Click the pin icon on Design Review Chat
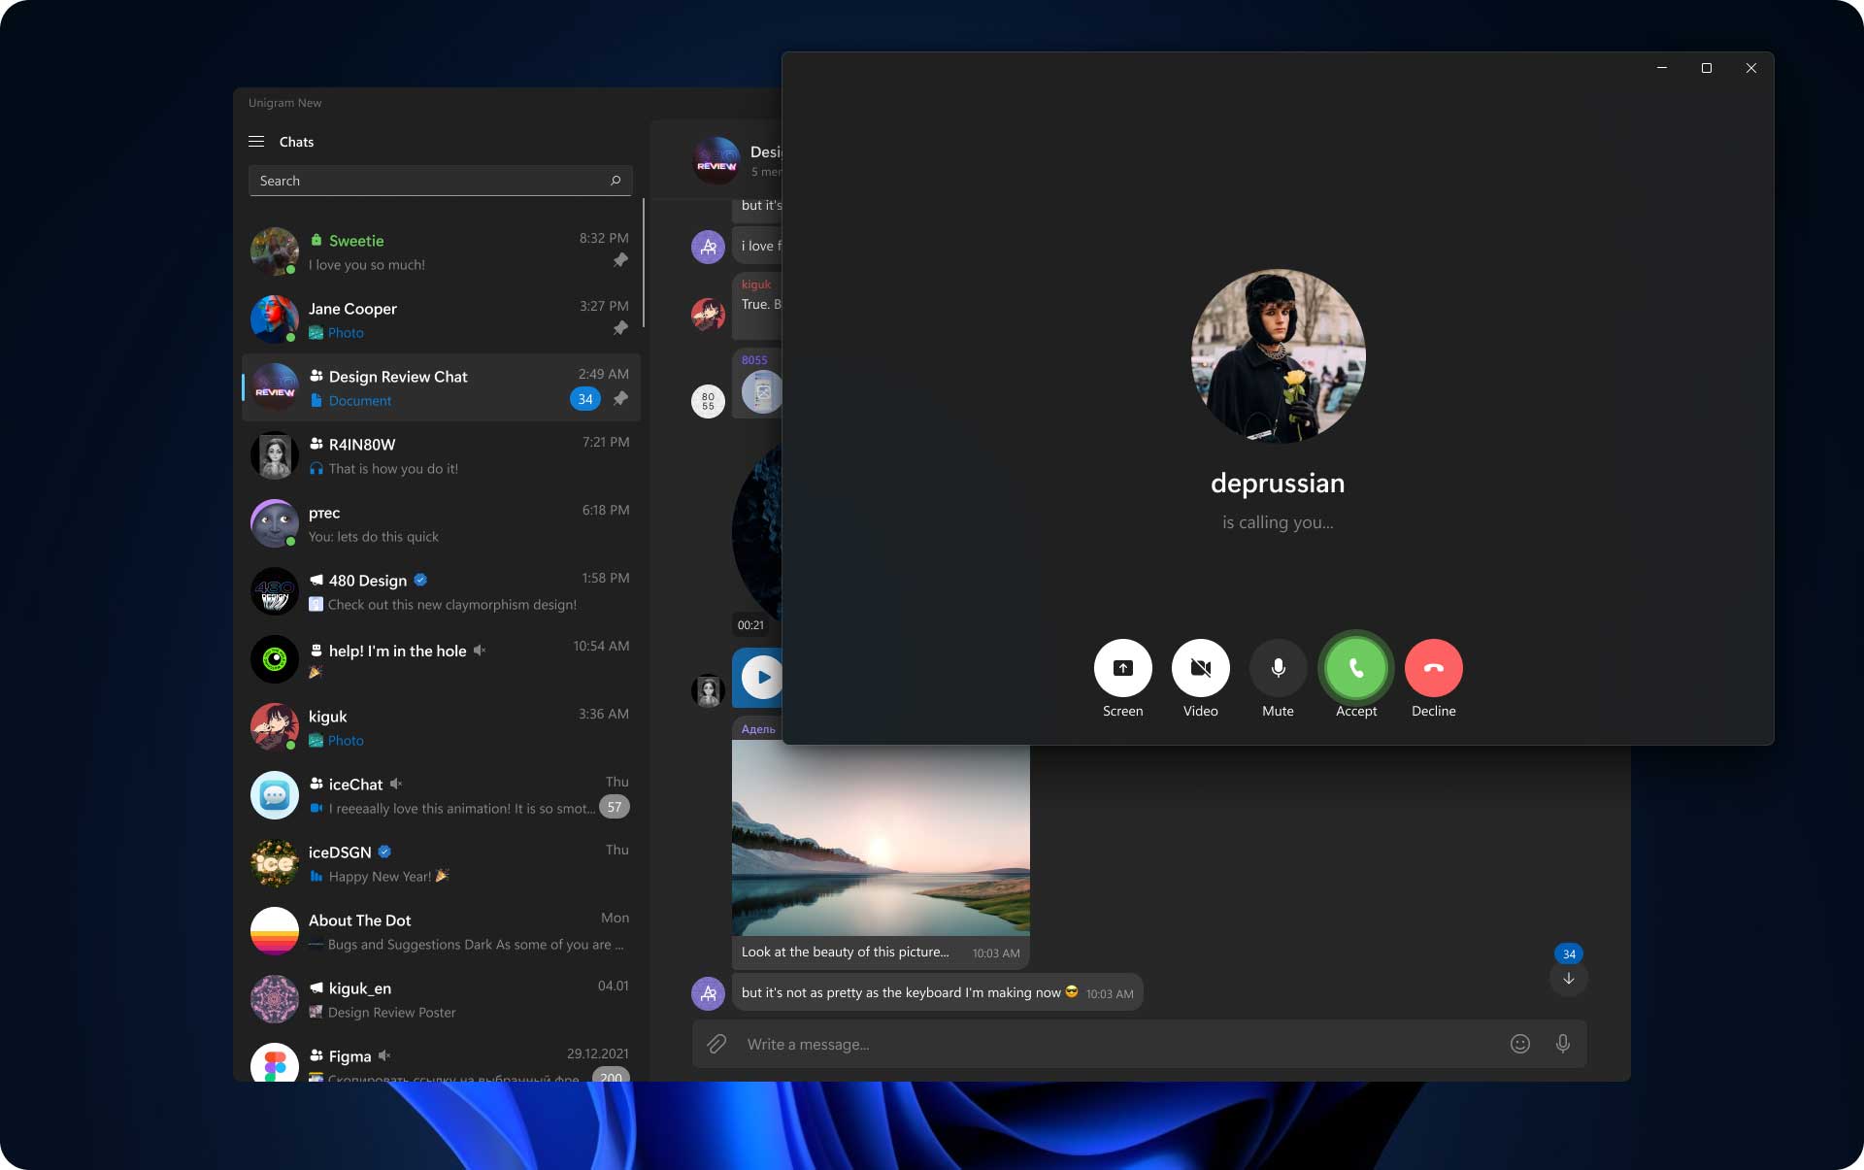The height and width of the screenshot is (1170, 1864). point(620,398)
